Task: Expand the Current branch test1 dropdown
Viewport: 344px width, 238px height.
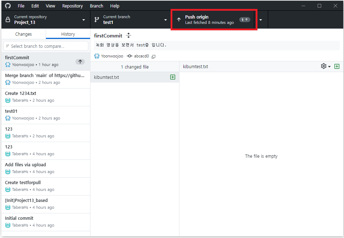Action: (x=131, y=20)
